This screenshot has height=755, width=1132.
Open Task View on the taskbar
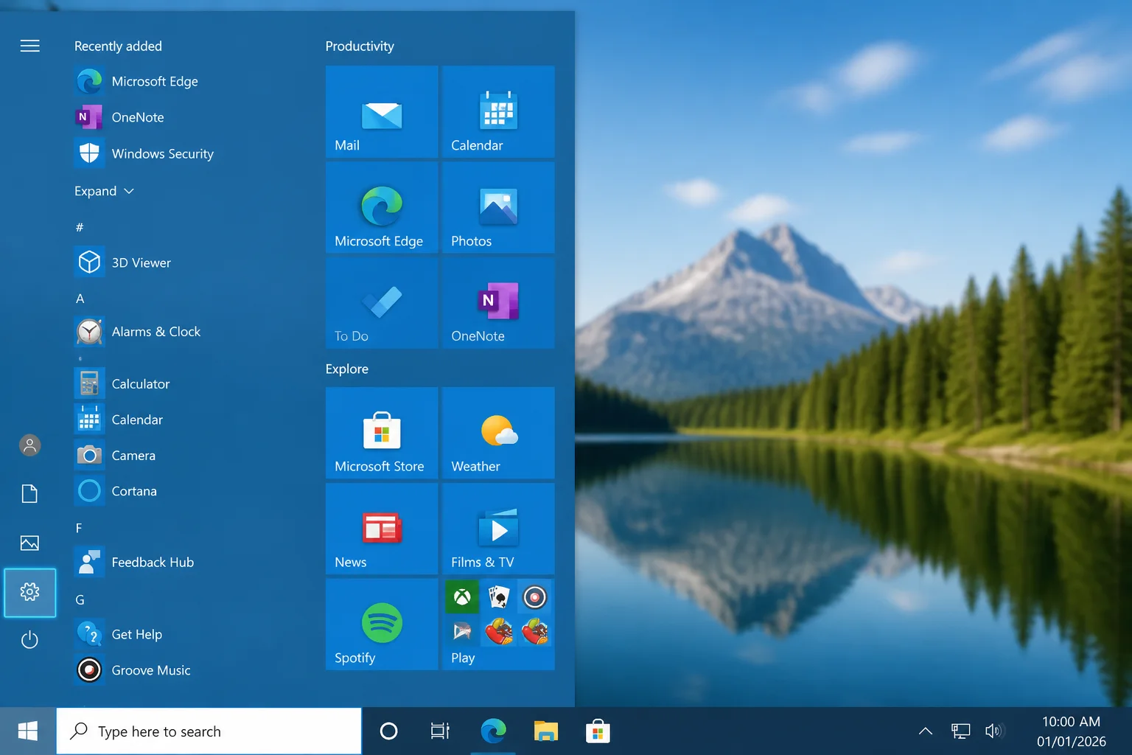[440, 731]
